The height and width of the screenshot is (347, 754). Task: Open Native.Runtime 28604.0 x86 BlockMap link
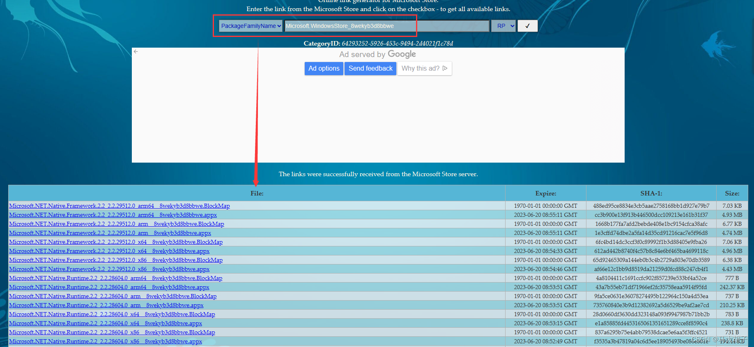coord(112,332)
